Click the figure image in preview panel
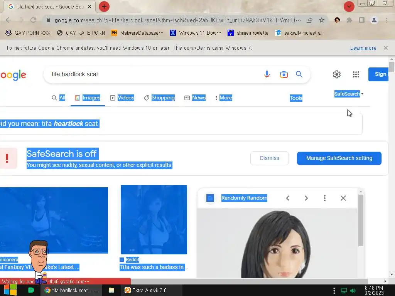The height and width of the screenshot is (296, 395). tap(277, 243)
